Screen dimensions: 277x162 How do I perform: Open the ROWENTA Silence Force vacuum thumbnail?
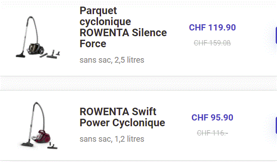[x=38, y=37]
